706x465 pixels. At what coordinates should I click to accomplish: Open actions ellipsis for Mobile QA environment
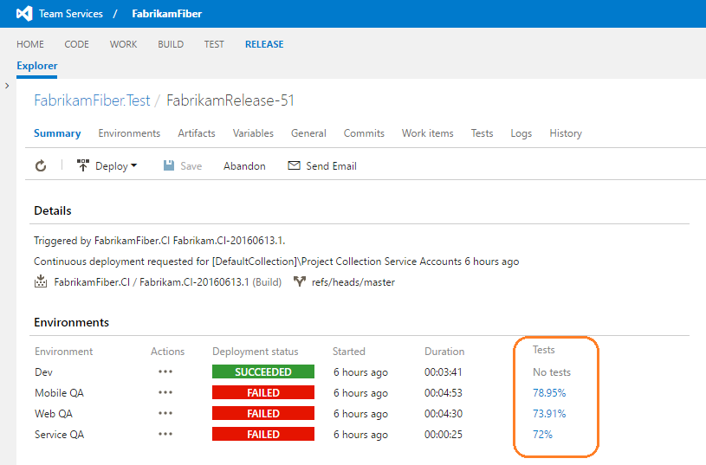coord(166,393)
